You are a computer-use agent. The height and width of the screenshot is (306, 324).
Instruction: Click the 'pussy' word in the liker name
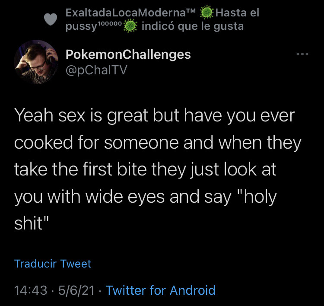pos(81,27)
